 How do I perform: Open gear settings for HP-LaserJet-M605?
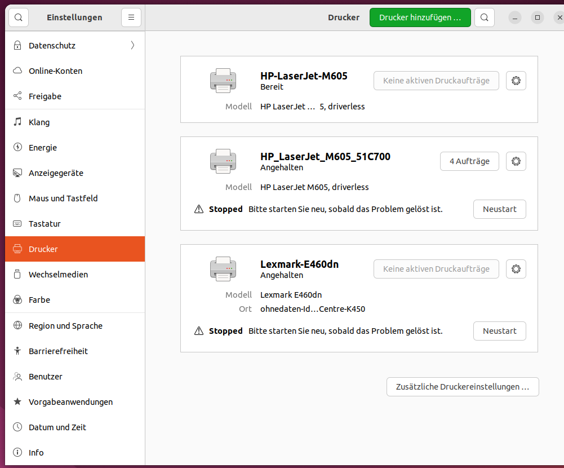[516, 81]
